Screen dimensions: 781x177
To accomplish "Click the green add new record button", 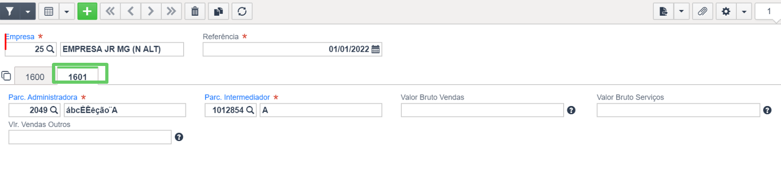I will [87, 11].
